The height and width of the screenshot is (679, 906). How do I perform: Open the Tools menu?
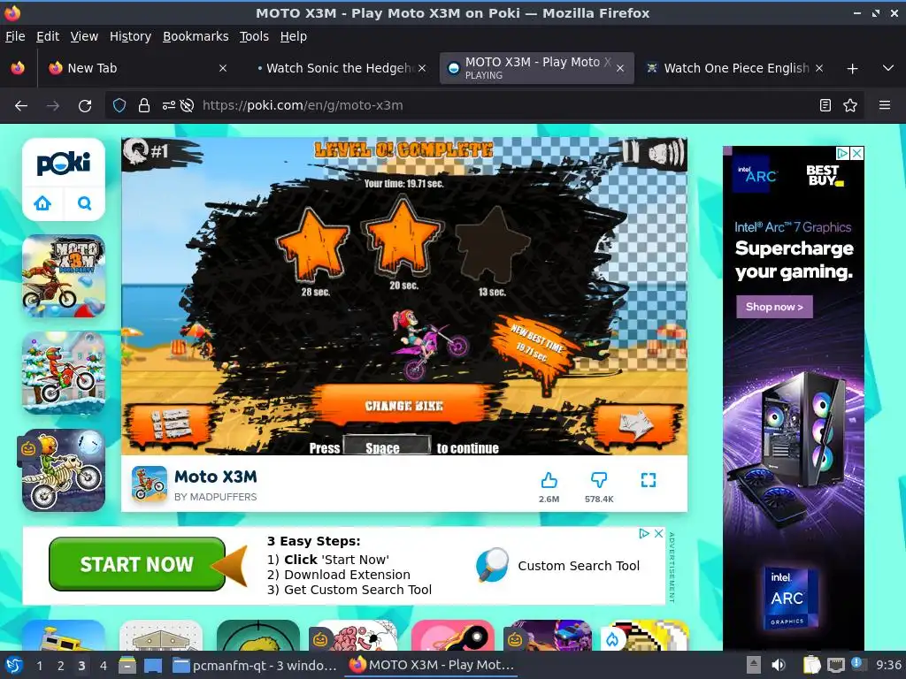(254, 36)
